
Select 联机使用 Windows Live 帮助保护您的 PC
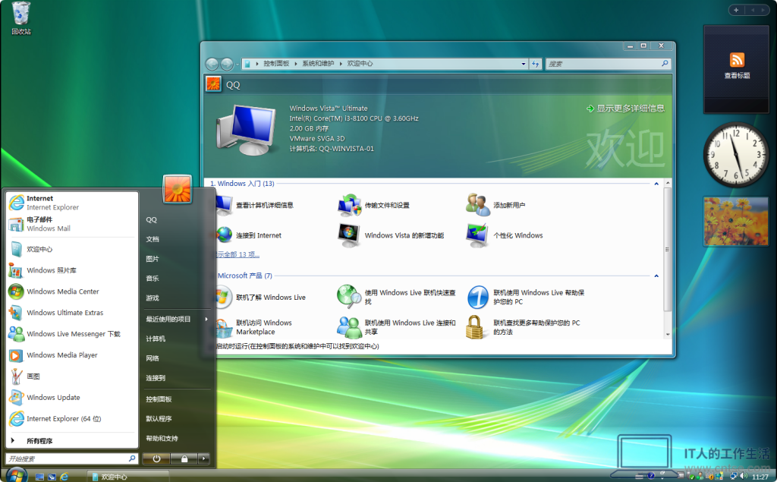[527, 297]
